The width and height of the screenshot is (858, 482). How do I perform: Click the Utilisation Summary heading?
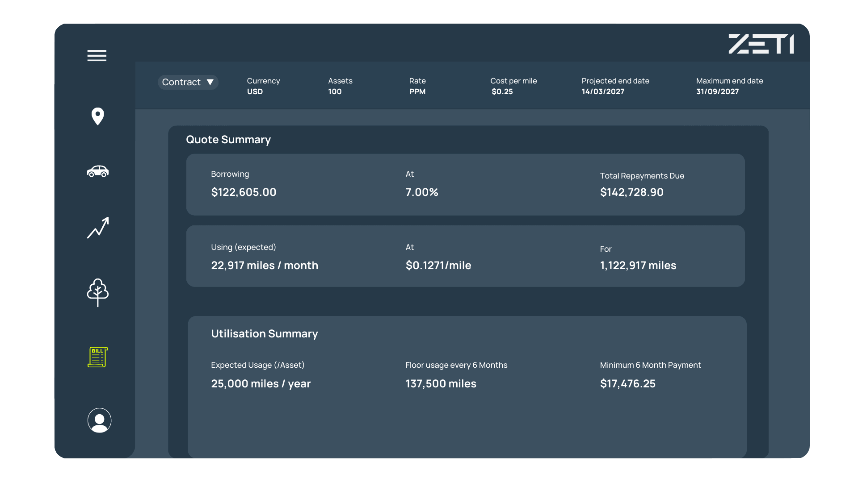click(264, 334)
